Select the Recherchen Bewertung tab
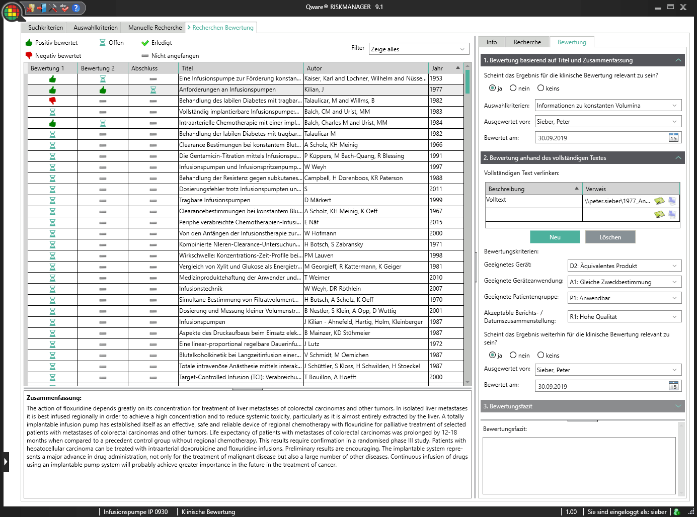 click(x=221, y=28)
